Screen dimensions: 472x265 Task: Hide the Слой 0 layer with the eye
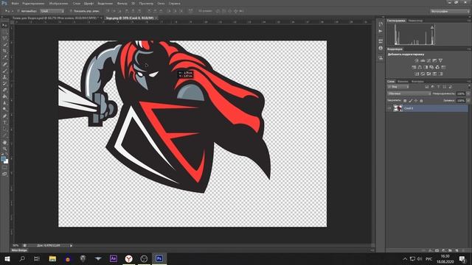coord(389,108)
